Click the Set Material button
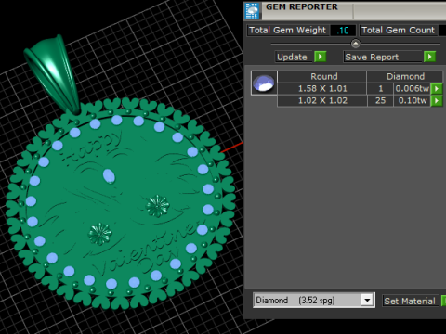Viewport: 446px width, 334px height. coord(410,301)
